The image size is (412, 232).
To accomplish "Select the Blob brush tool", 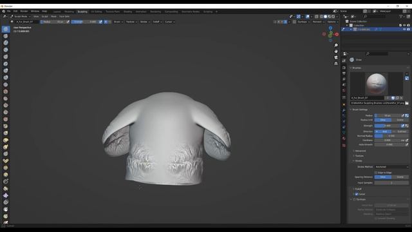I will click(6, 77).
